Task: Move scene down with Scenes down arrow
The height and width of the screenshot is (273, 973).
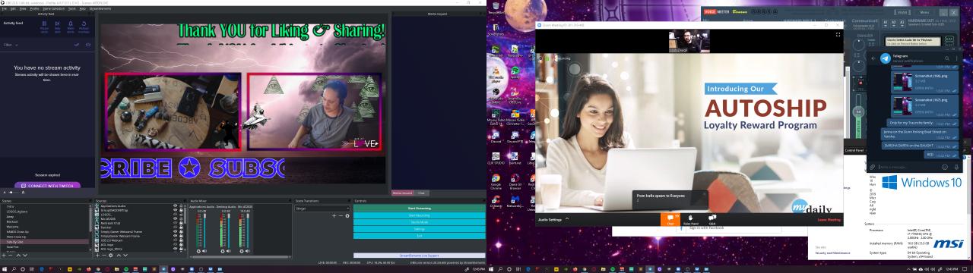Action: click(25, 255)
